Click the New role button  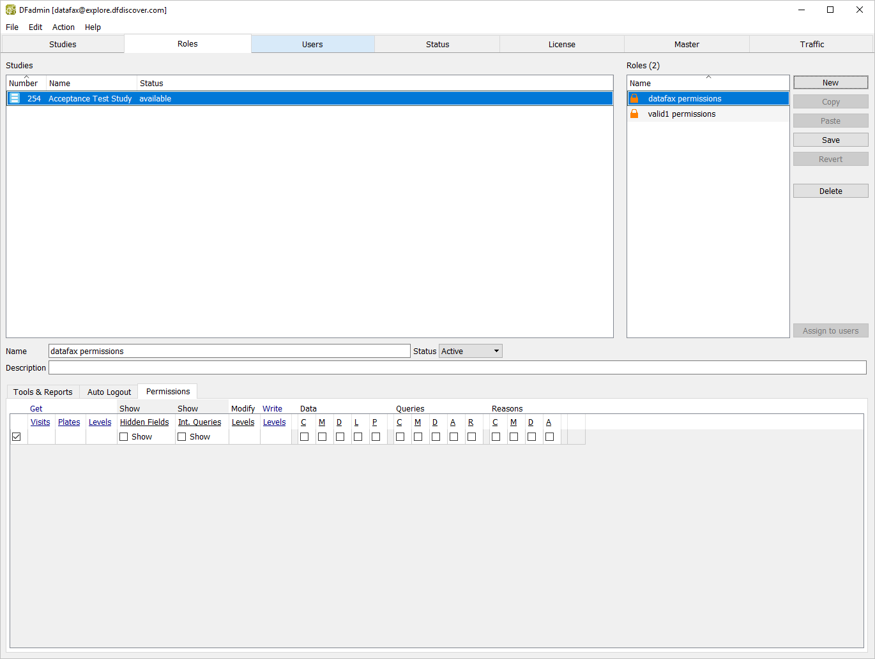click(x=830, y=83)
